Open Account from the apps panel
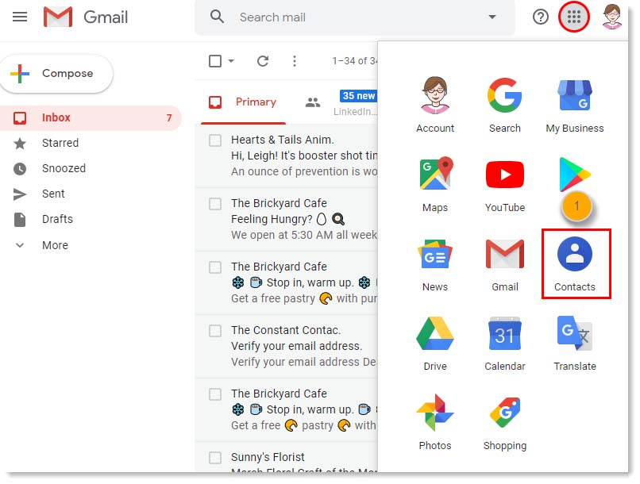This screenshot has width=640, height=484. coord(435,105)
